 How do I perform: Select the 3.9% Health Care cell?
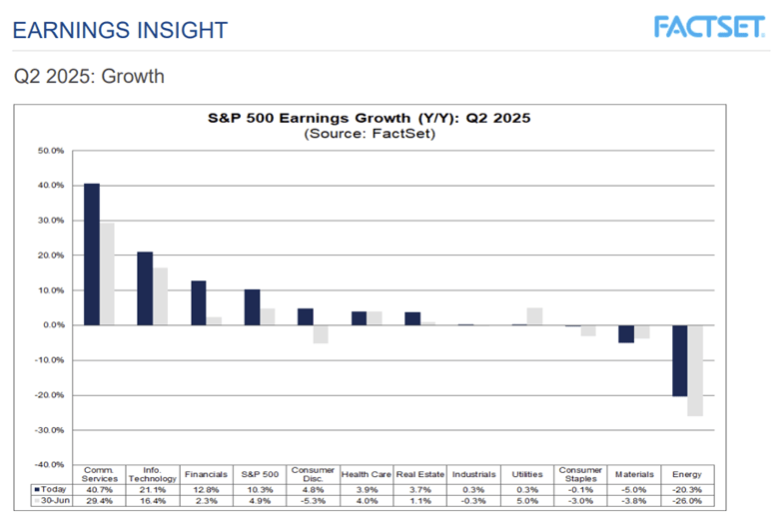[x=367, y=490]
